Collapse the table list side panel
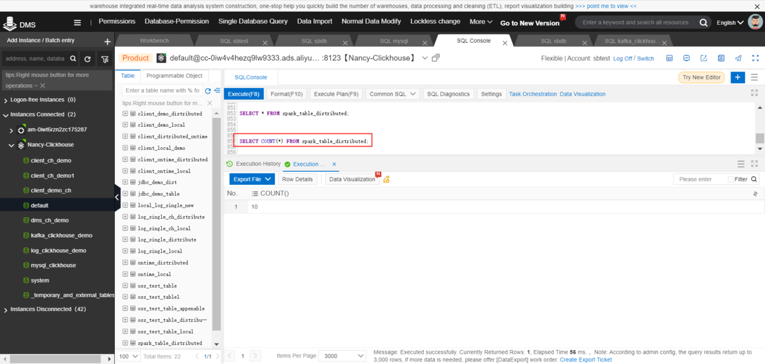 (117, 198)
